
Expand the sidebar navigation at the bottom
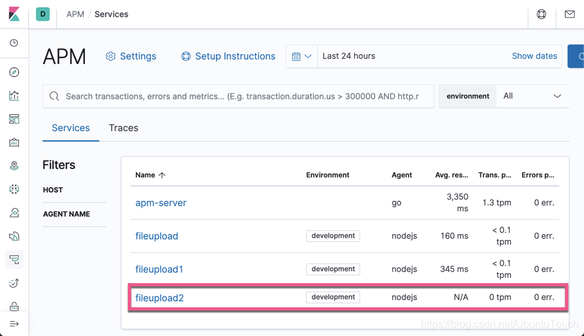(14, 324)
